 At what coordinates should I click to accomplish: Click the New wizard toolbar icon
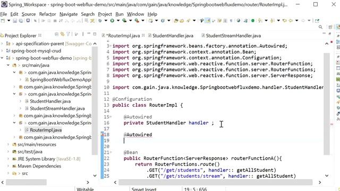click(x=3, y=21)
